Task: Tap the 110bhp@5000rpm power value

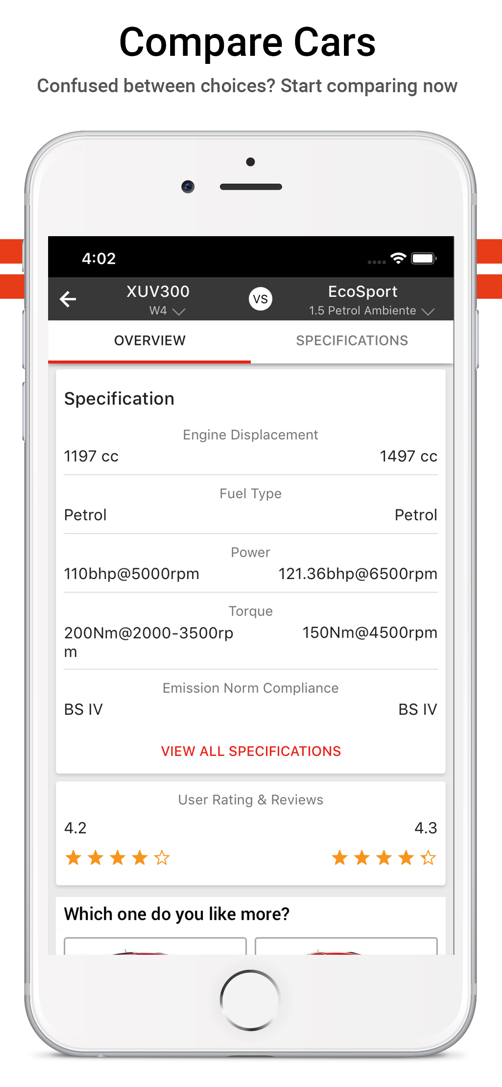Action: (132, 574)
